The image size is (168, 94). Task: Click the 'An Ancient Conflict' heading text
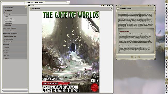(124, 32)
